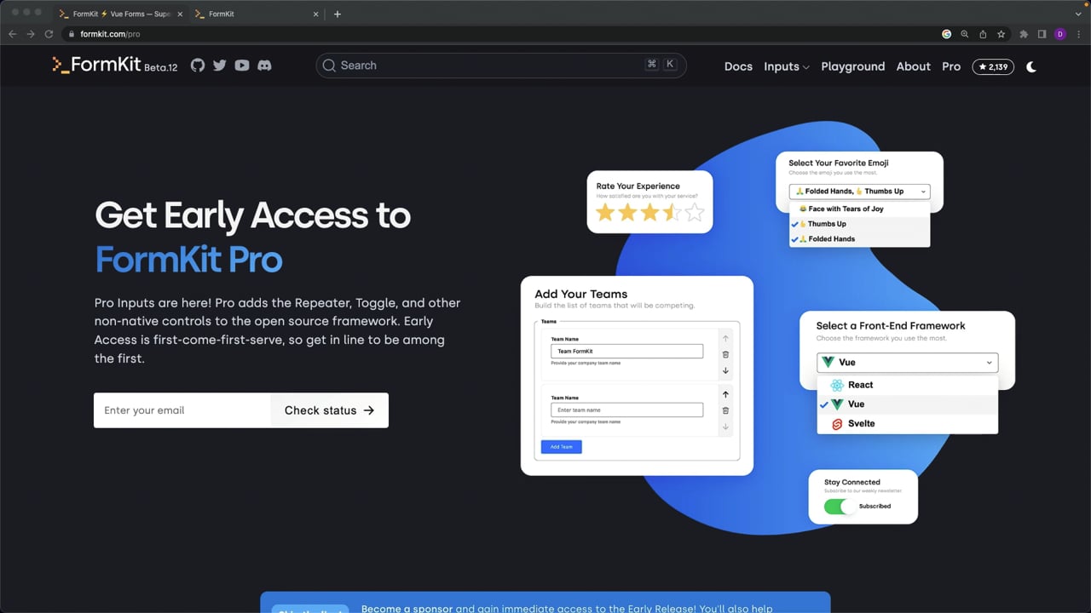Open the FormKit YouTube icon link
This screenshot has height=613, width=1091.
coord(242,66)
